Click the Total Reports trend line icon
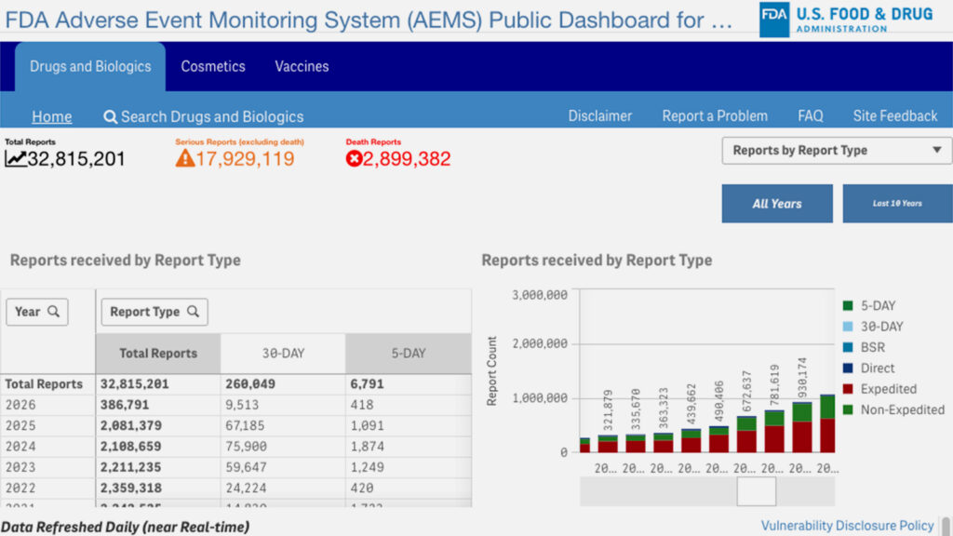This screenshot has height=536, width=953. click(16, 159)
